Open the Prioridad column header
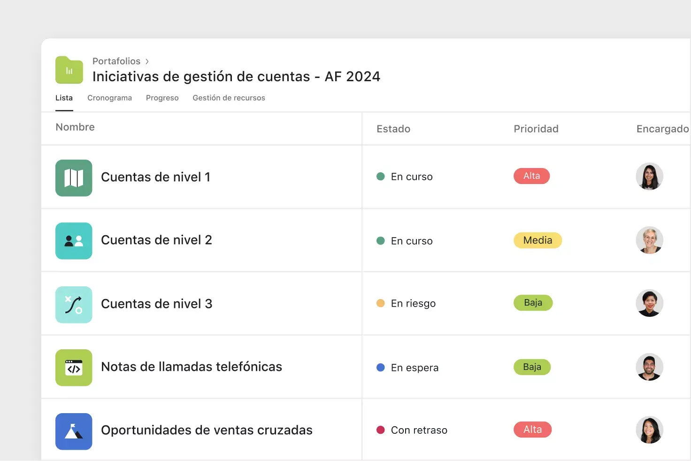The image size is (691, 461). tap(536, 129)
